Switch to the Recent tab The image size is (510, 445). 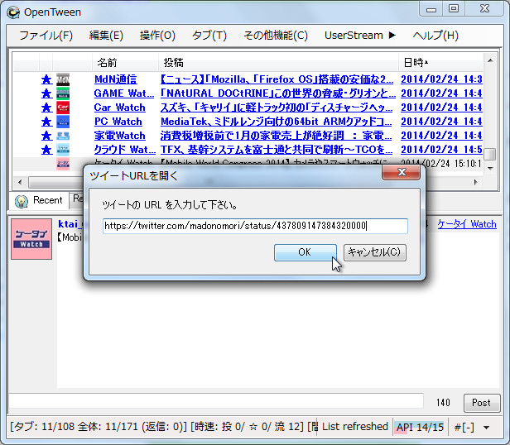click(39, 200)
